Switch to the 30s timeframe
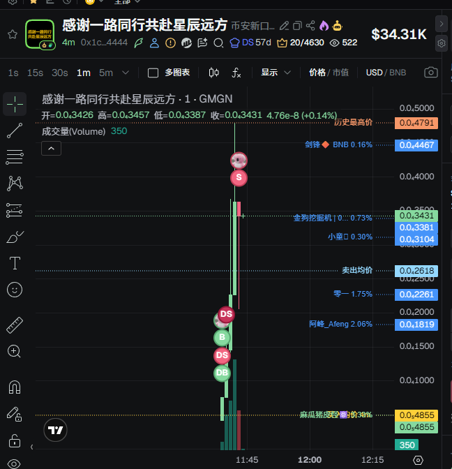 tap(60, 73)
